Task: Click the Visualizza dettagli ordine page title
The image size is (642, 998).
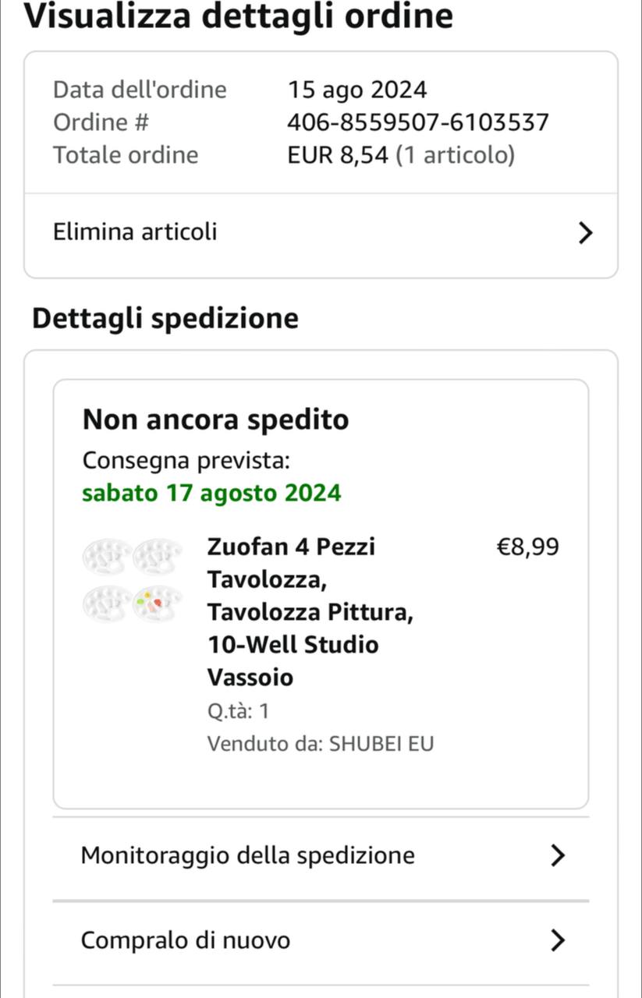Action: tap(239, 16)
